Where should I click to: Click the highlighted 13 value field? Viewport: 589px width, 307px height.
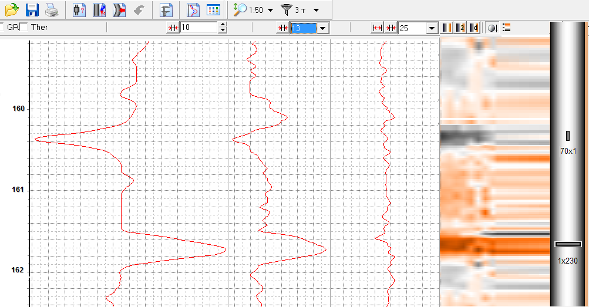(304, 28)
